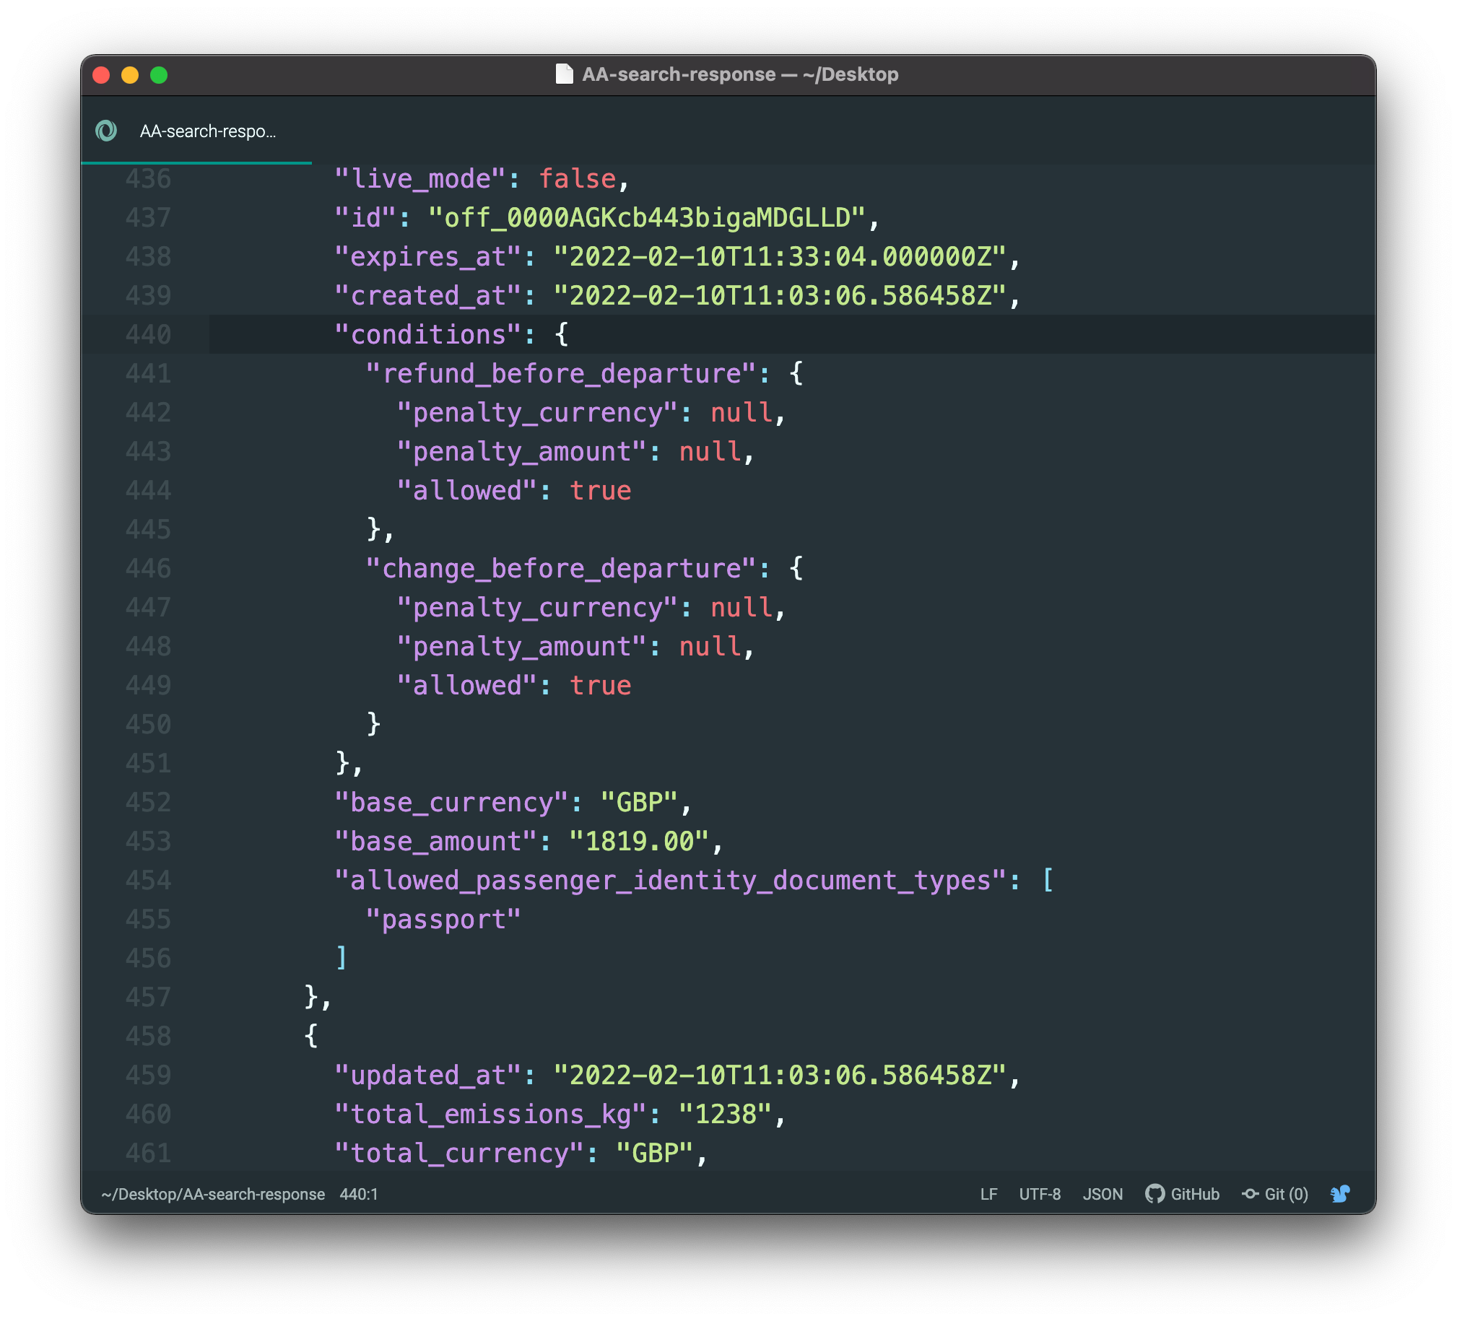Click the "base_currency" key
This screenshot has width=1457, height=1321.
(x=452, y=803)
